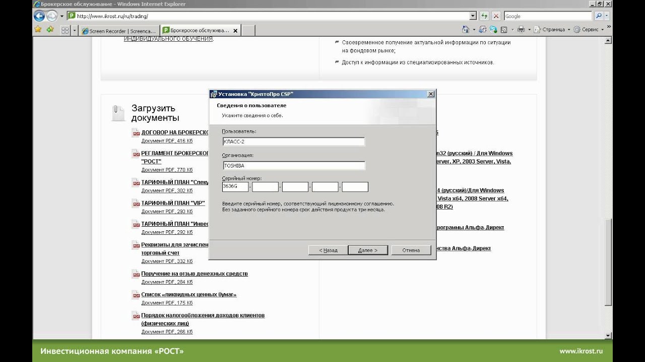Expand the address bar history dropdown

(472, 16)
